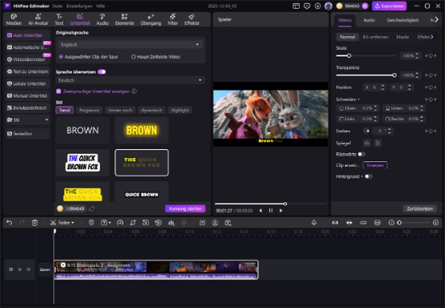The image size is (445, 308).
Task: Toggle the Sprache übersetzen switch
Action: (x=102, y=72)
